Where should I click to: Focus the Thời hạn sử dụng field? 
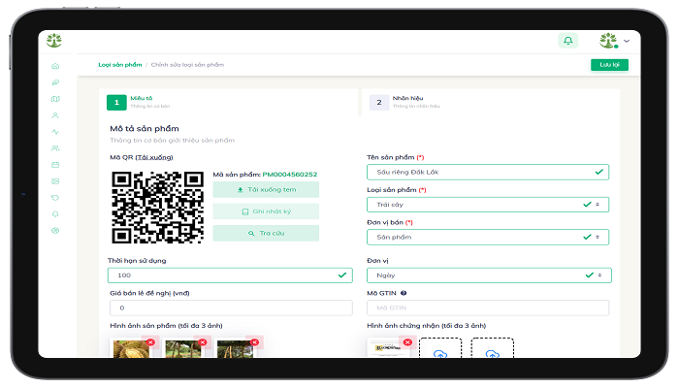(x=230, y=275)
